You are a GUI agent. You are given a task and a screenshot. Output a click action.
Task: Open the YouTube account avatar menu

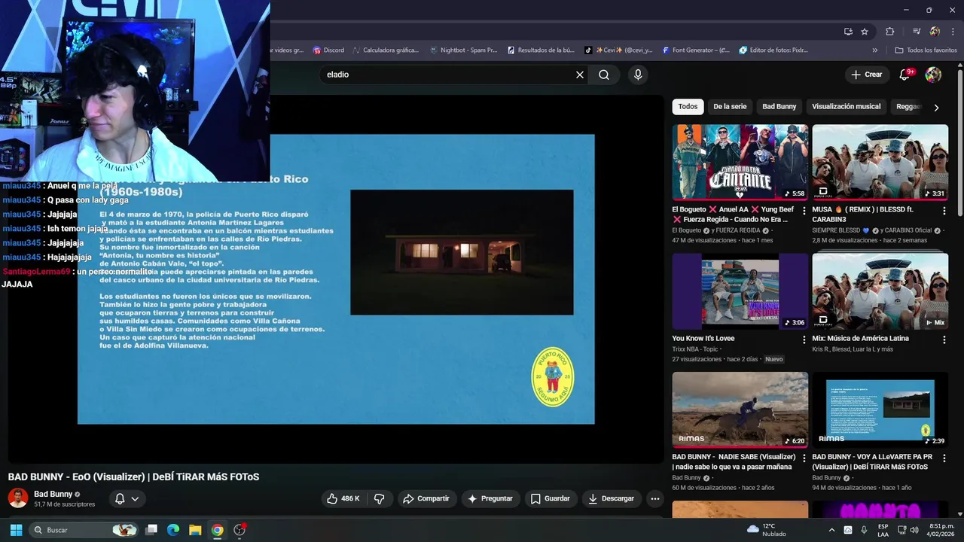(933, 75)
